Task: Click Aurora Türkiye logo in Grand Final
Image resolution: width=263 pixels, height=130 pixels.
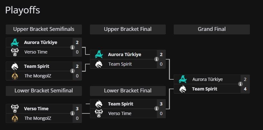Action: click(x=183, y=79)
